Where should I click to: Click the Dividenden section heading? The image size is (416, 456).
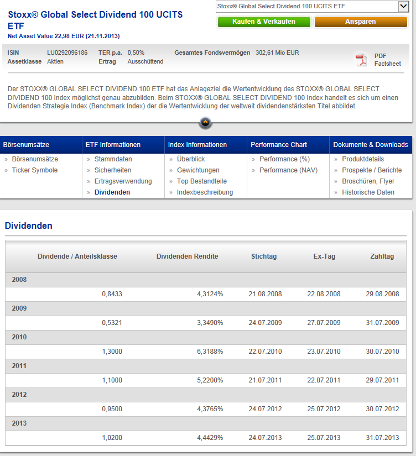point(29,226)
